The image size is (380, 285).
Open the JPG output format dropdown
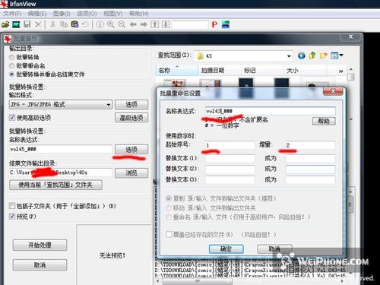pos(61,104)
